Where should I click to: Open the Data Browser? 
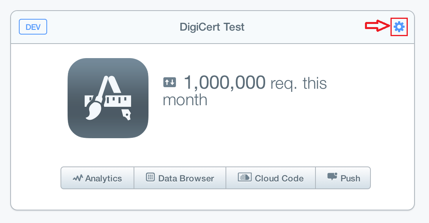coord(180,178)
